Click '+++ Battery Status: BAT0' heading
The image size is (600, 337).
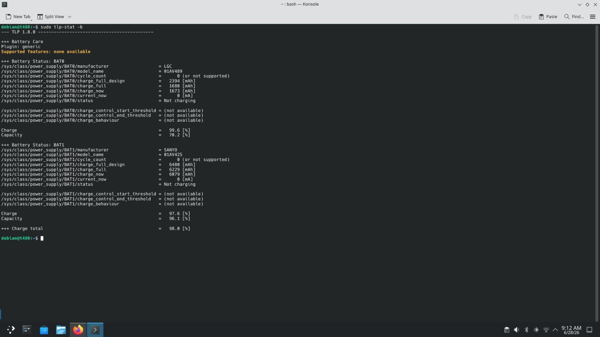tap(33, 61)
